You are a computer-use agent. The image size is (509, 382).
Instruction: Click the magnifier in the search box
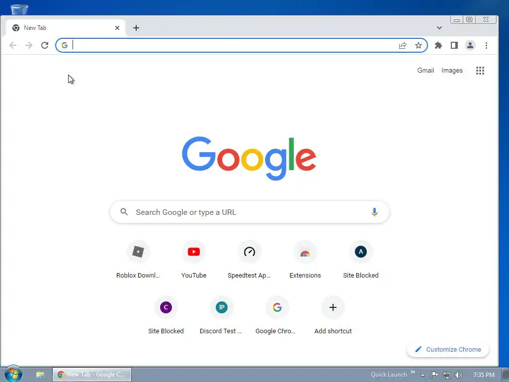[x=124, y=212]
